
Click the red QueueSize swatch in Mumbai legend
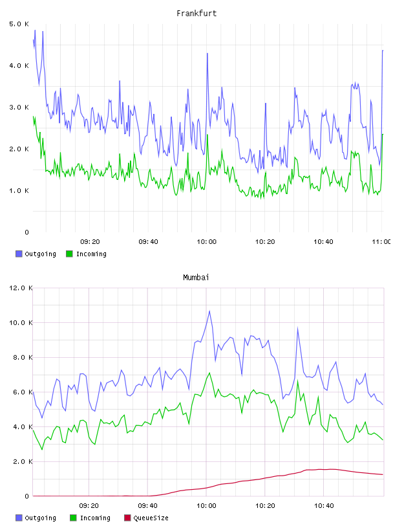(127, 518)
